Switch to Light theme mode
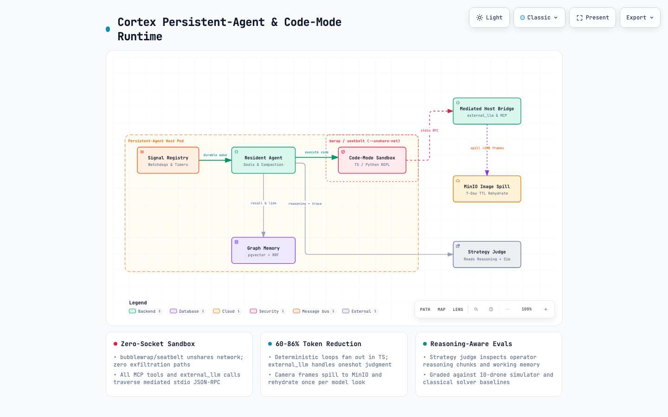 tap(489, 18)
